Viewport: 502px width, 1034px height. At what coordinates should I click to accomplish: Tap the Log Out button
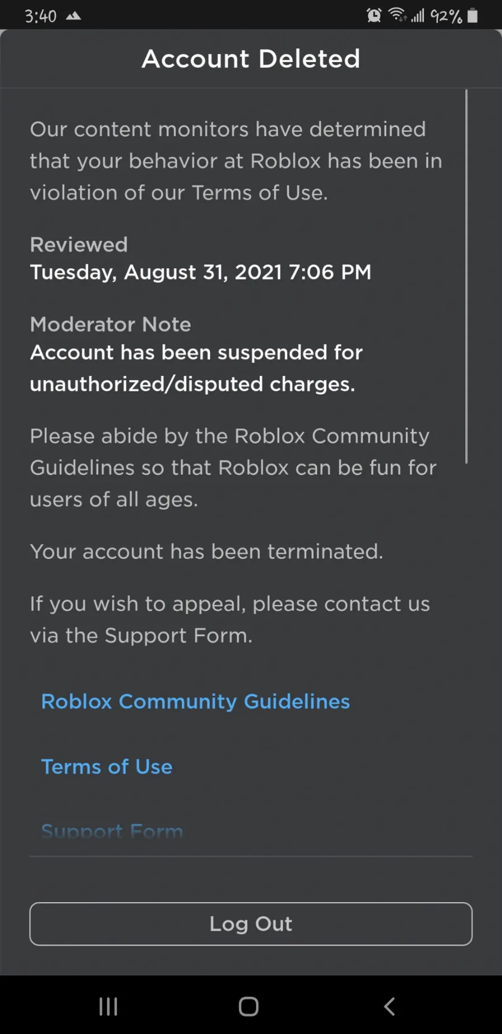pyautogui.click(x=250, y=924)
